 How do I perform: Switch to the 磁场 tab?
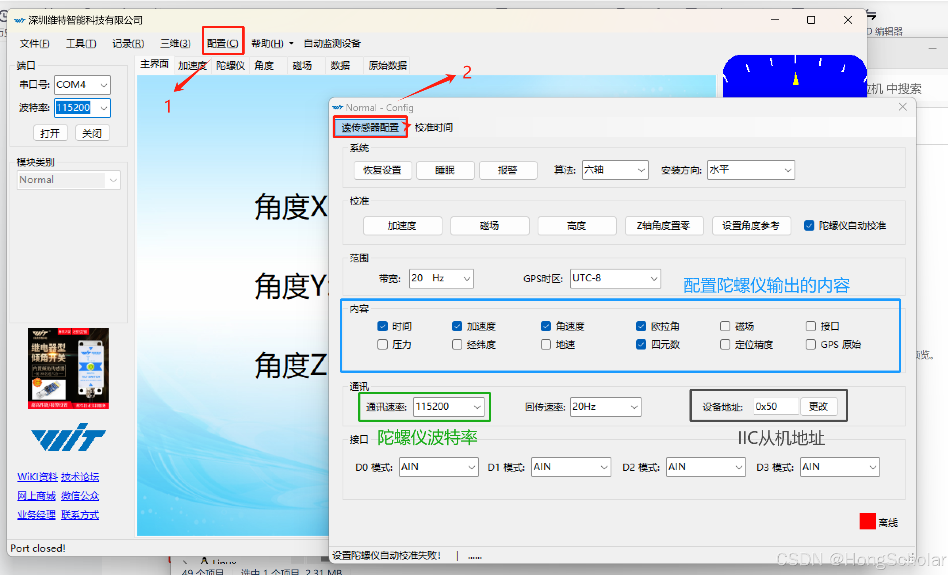[x=302, y=65]
